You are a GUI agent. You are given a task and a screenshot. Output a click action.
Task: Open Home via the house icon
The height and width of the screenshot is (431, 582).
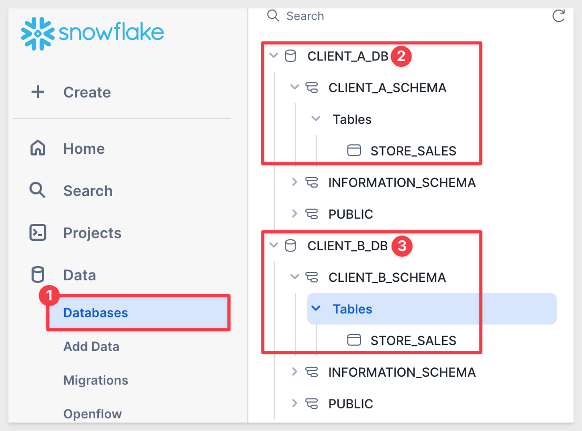click(x=38, y=148)
